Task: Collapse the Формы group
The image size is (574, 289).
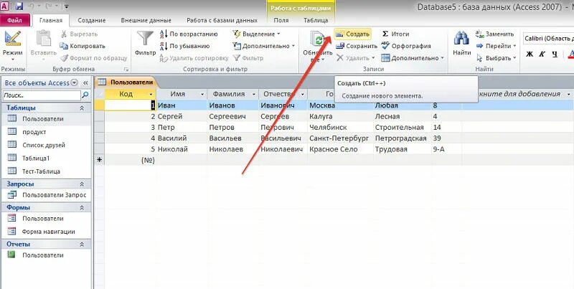Action: pos(82,207)
